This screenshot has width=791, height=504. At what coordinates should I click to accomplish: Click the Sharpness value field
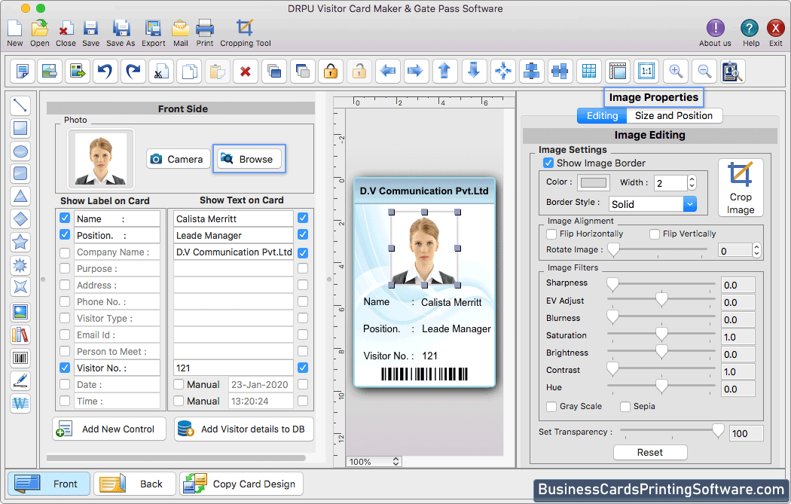pos(738,285)
